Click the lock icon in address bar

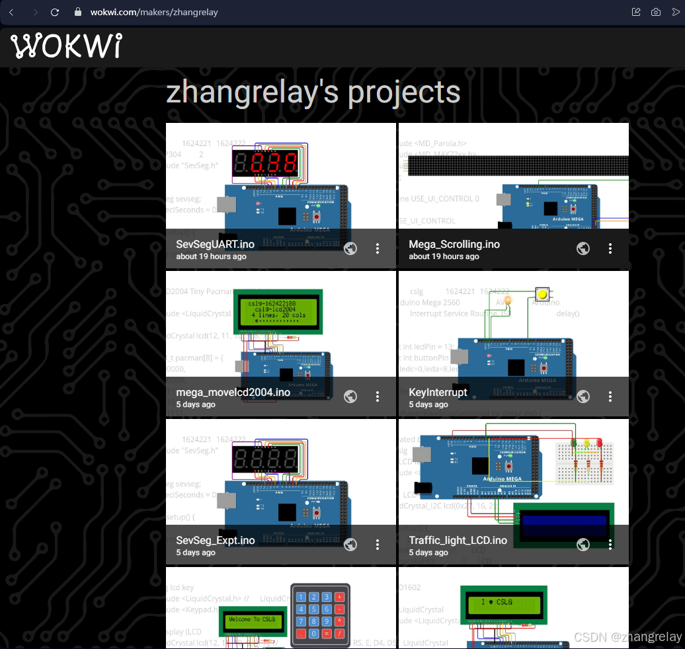[x=78, y=12]
